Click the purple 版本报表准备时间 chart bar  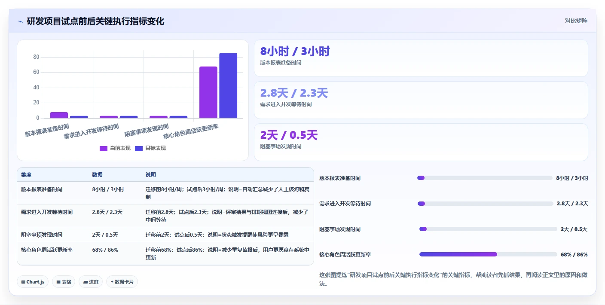(59, 115)
